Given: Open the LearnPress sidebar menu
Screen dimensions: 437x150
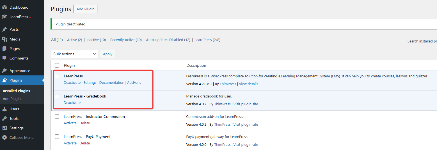Looking at the screenshot, I should 22,17.
